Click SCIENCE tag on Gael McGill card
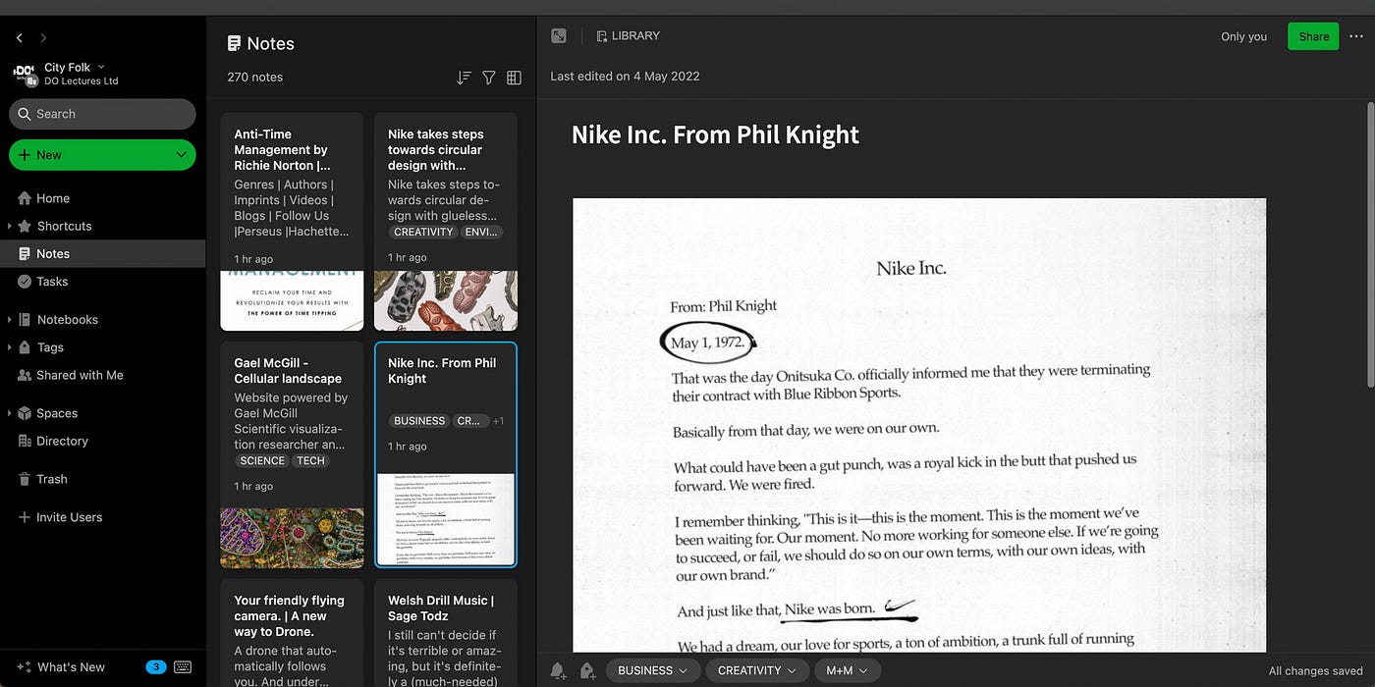Viewport: 1375px width, 687px height. pos(262,460)
